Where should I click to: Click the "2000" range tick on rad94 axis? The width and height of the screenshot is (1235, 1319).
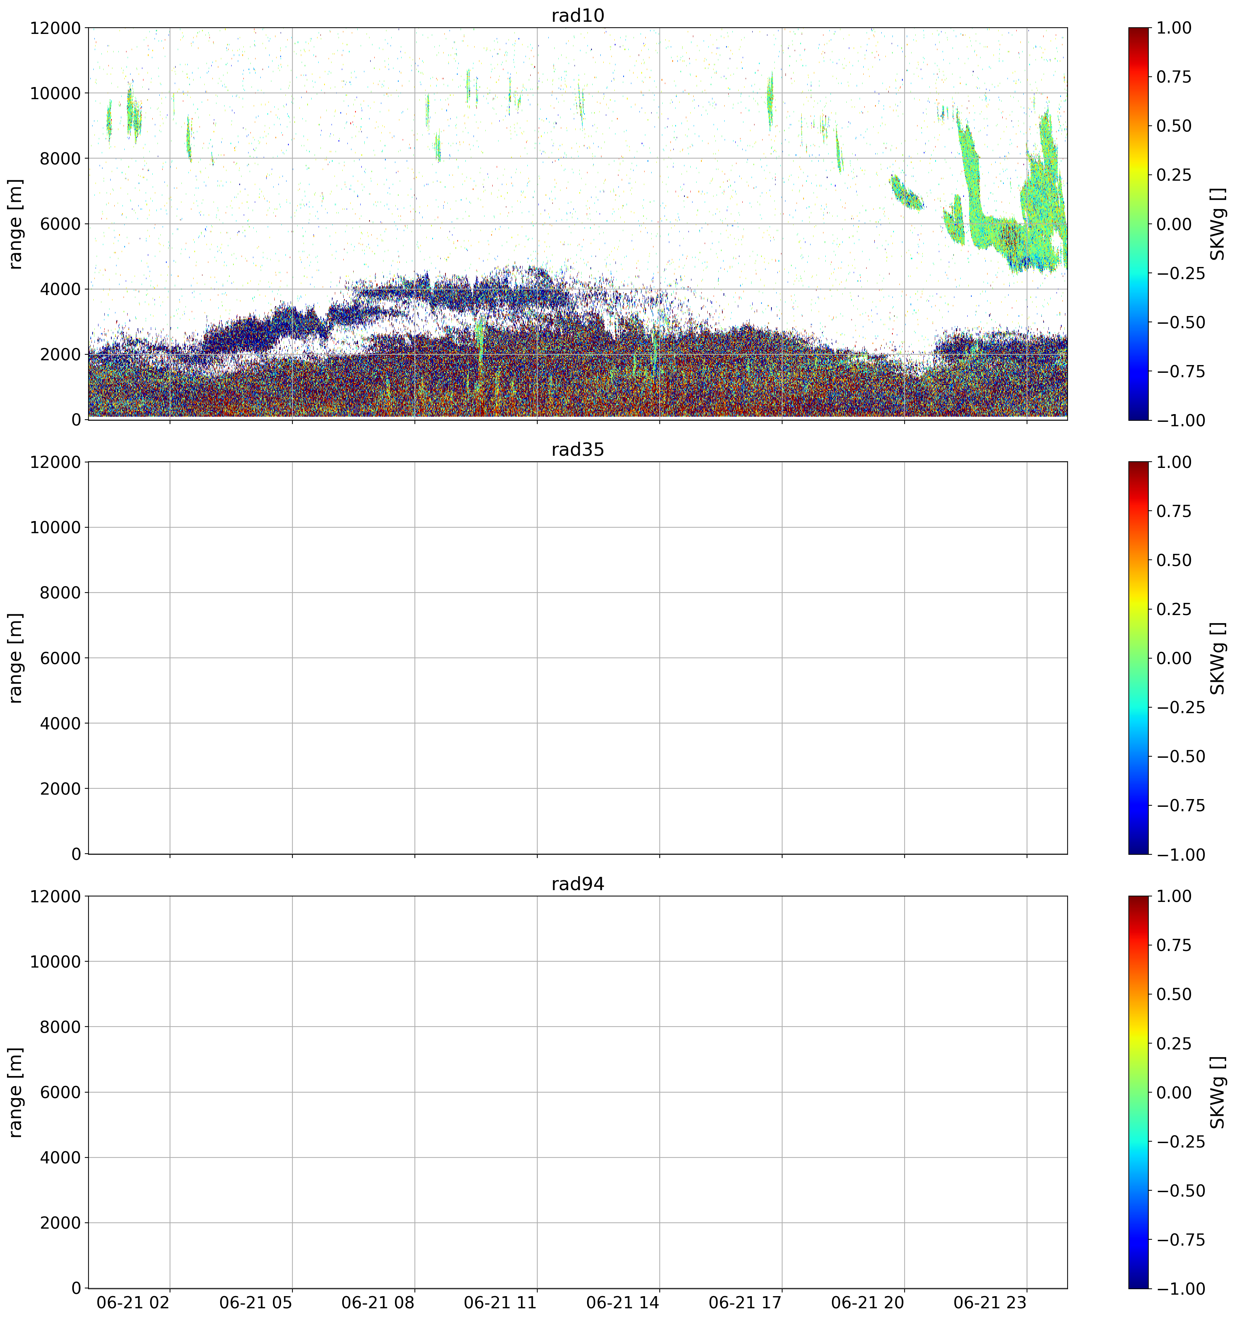pos(60,1223)
